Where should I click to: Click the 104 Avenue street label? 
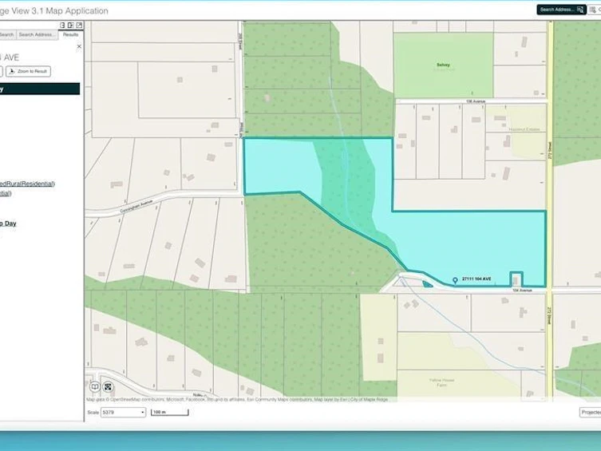pyautogui.click(x=523, y=291)
